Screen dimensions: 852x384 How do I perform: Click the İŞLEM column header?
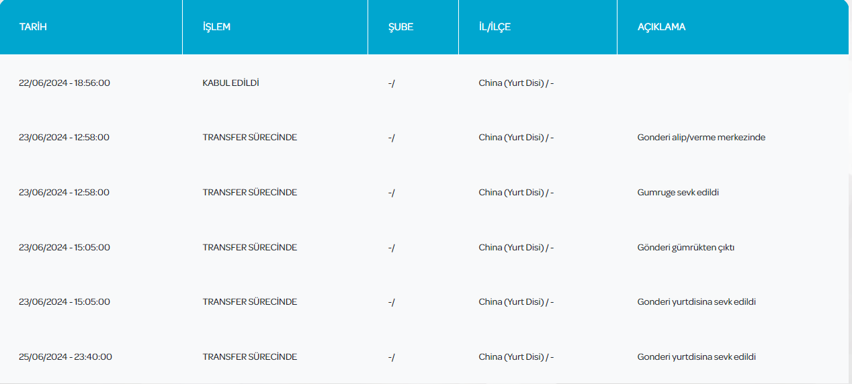216,27
